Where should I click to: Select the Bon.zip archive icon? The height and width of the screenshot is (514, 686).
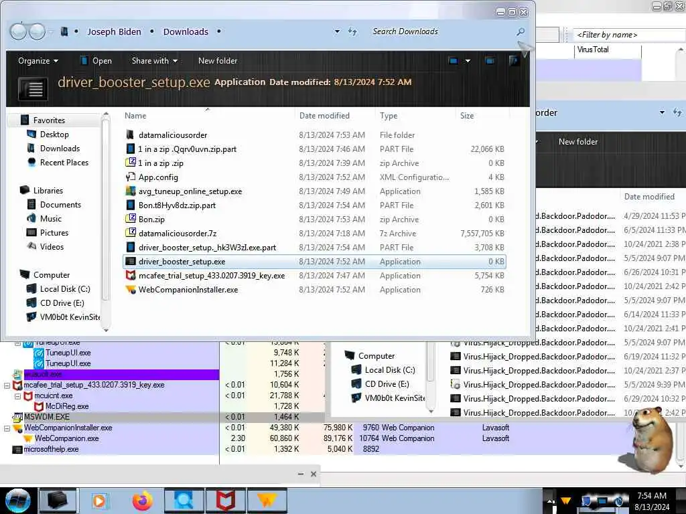tap(131, 219)
